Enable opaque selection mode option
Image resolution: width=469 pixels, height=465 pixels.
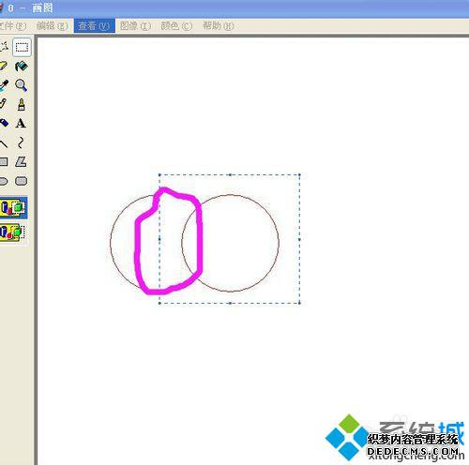pyautogui.click(x=13, y=207)
